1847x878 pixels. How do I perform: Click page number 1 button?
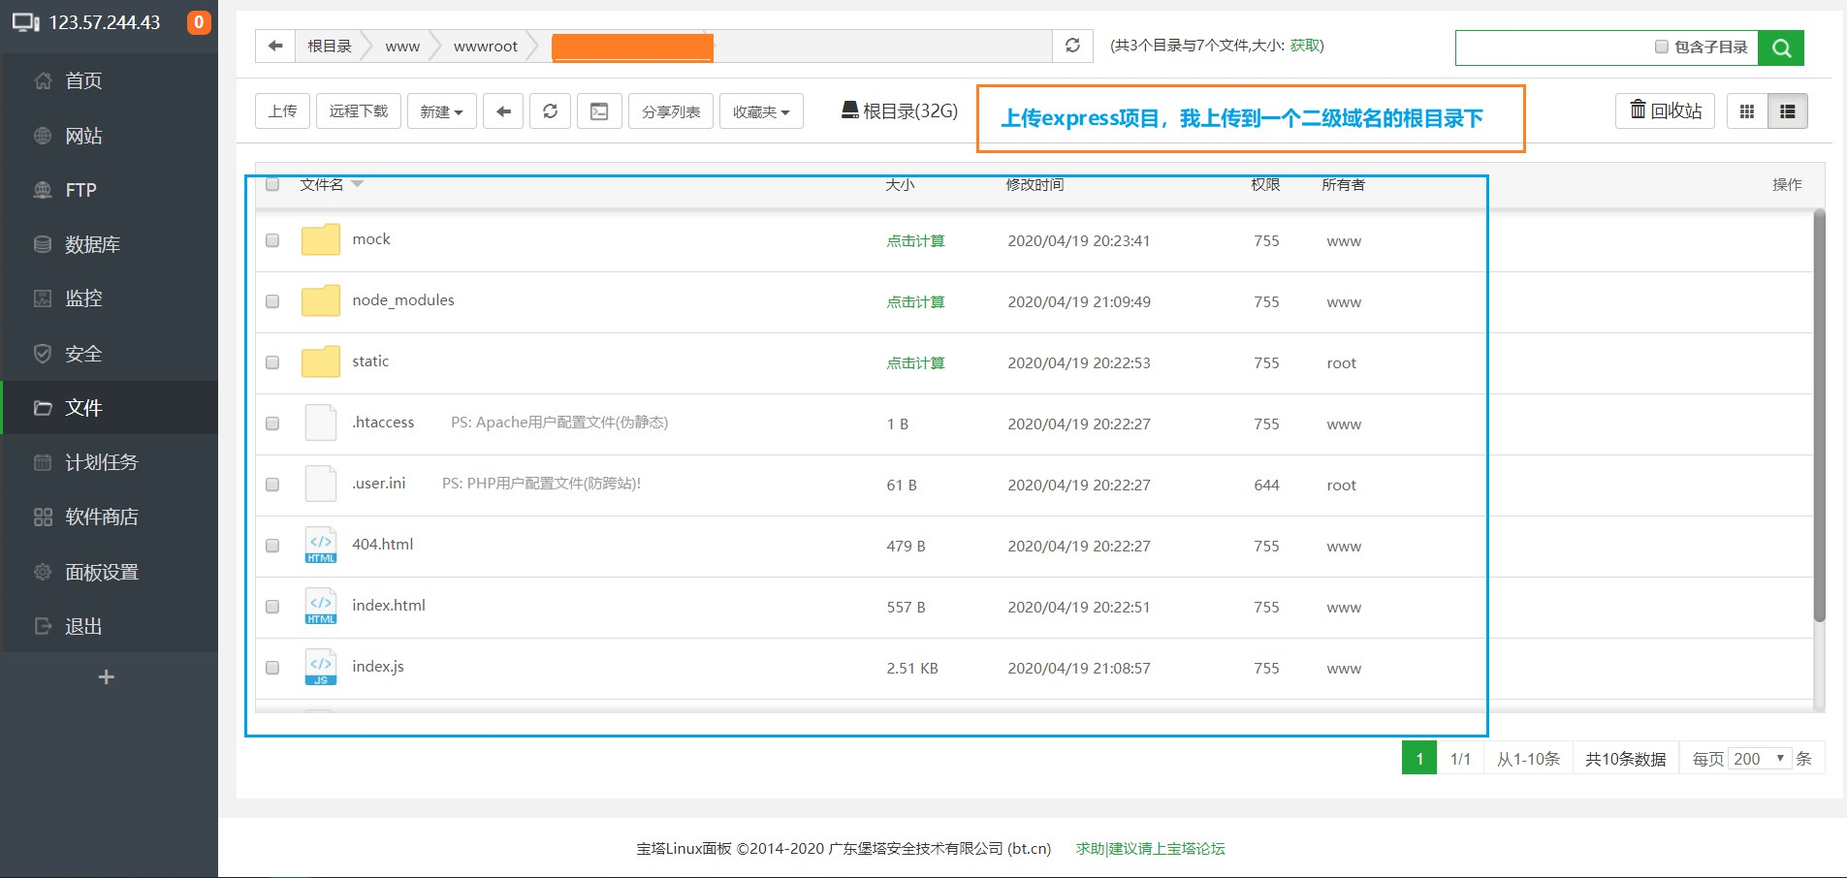1419,759
